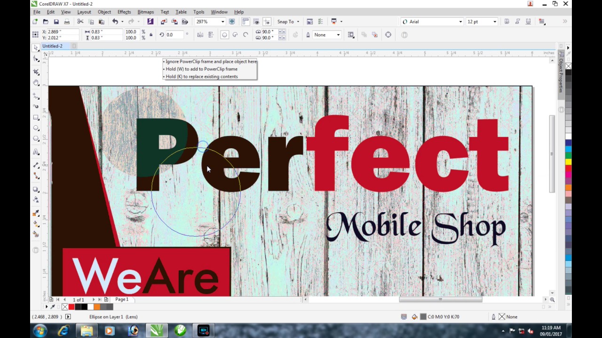Screen dimensions: 602x338
Task: Click the Cut scissors icon
Action: coord(80,22)
